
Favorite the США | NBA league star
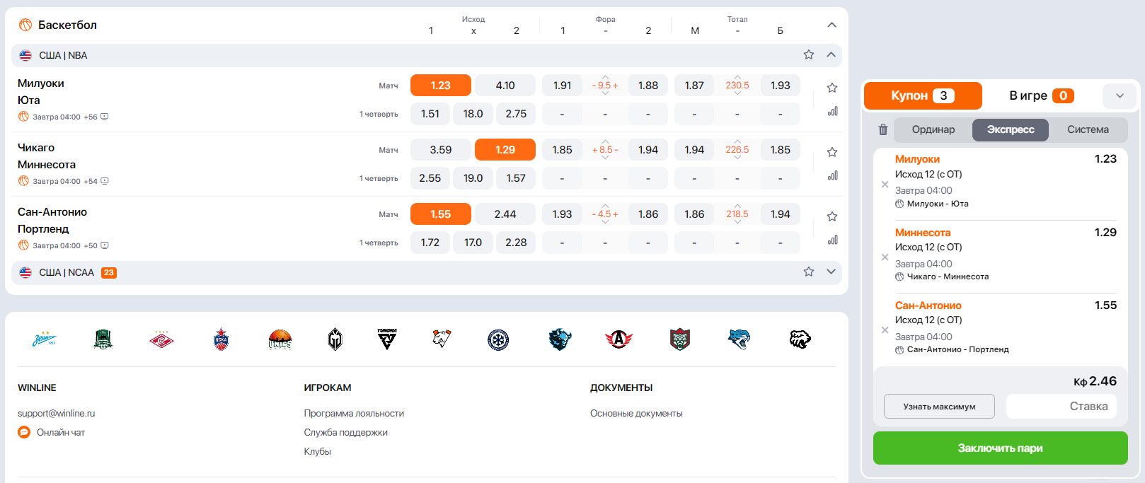(809, 54)
